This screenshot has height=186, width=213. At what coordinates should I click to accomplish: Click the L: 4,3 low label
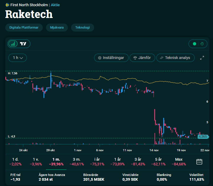coord(12,136)
